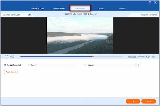Image resolution: width=160 pixels, height=106 pixels.
Task: Choose the Image watermark radio button
Action: (x=86, y=65)
